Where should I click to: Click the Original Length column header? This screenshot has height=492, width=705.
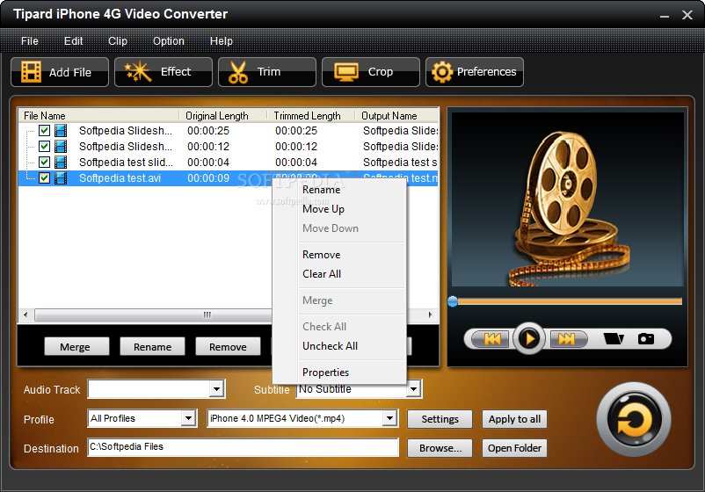pos(223,116)
